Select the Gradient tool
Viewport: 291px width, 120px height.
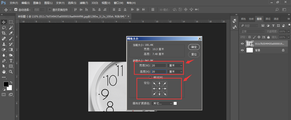[11, 50]
